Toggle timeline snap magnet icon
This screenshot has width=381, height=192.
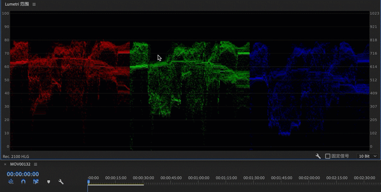pos(23,182)
